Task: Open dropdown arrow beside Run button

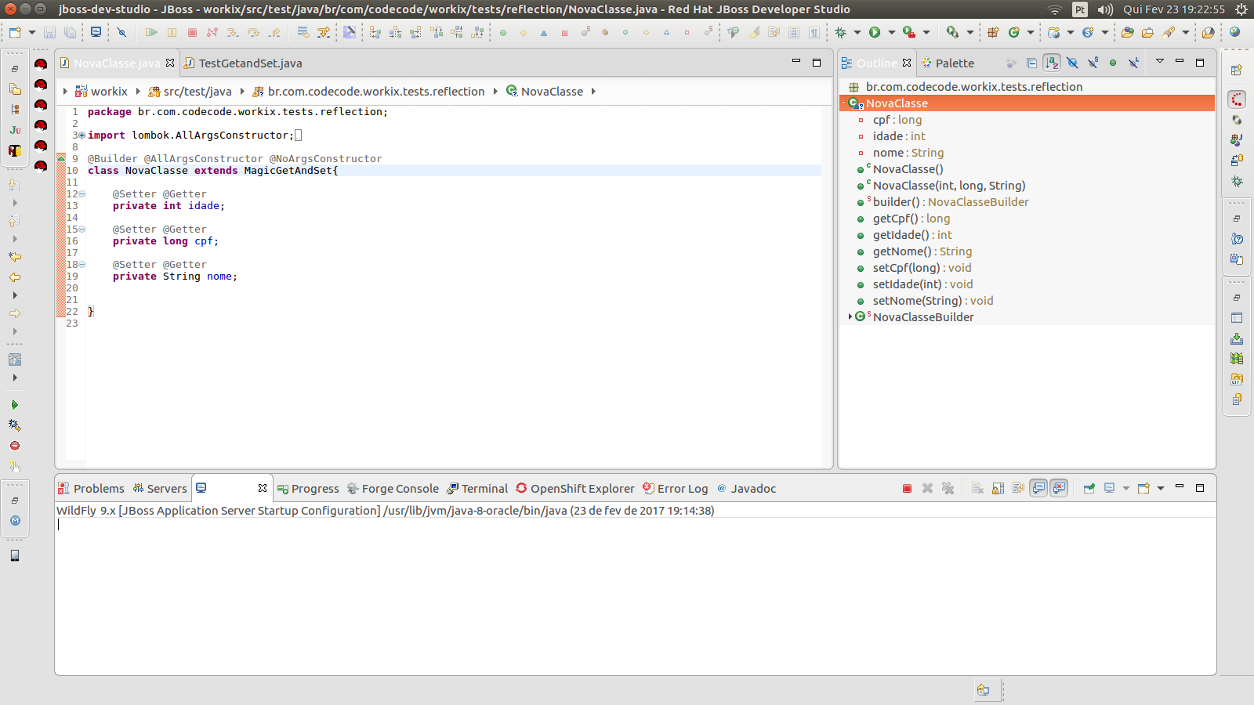Action: point(891,32)
